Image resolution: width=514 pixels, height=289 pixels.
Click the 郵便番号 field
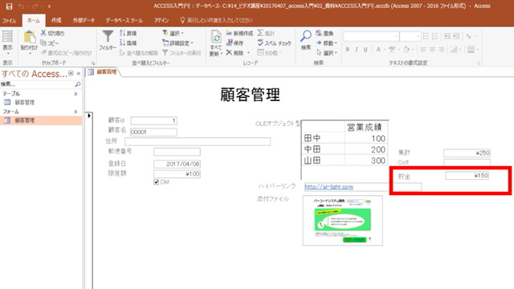pos(177,152)
